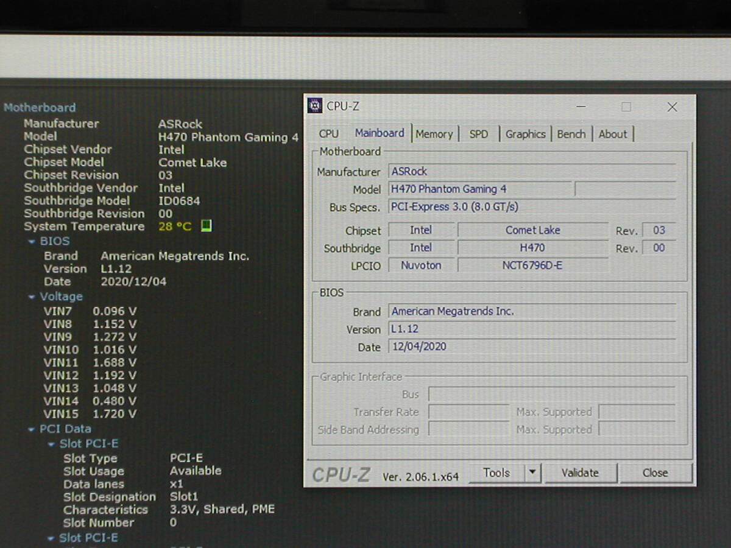Click the VIN12 1.192 V row

(x=90, y=376)
